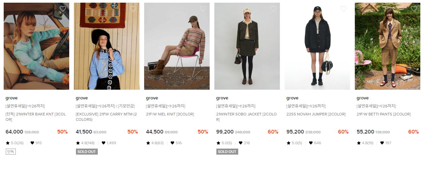
Task: Click SOLD OUT badge under CARRY MTM
Action: coord(87,152)
